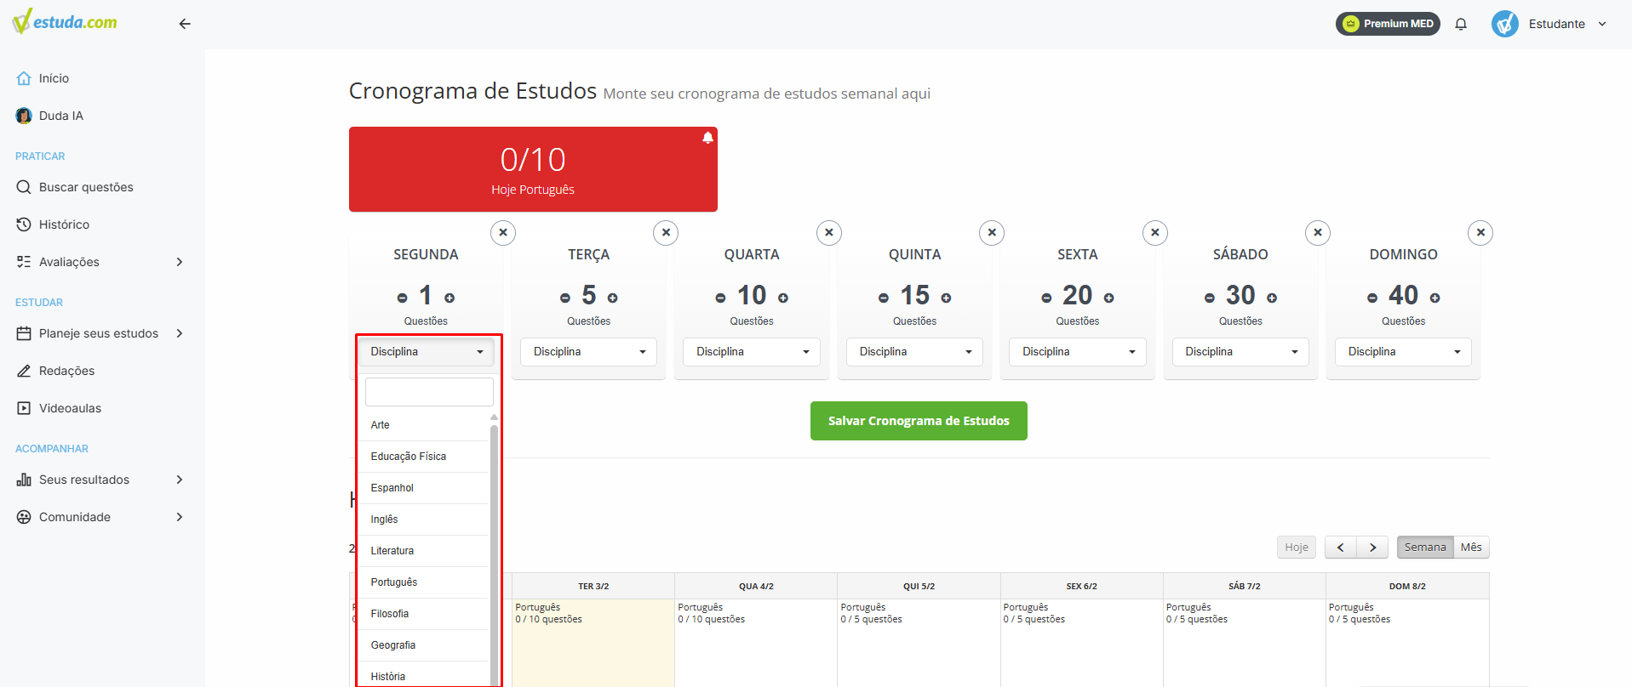
Task: Decrease Segunda question count
Action: (402, 298)
